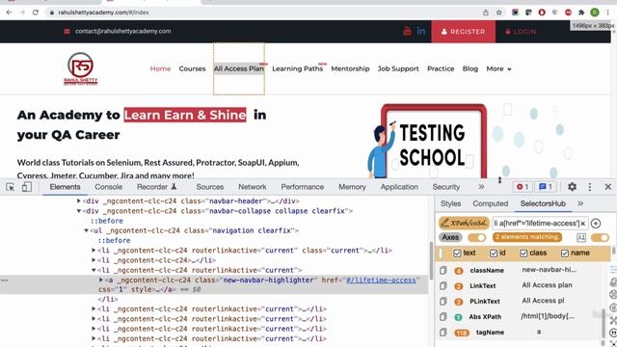Bookmark this page with the star icon
The image size is (617, 347).
[x=499, y=13]
